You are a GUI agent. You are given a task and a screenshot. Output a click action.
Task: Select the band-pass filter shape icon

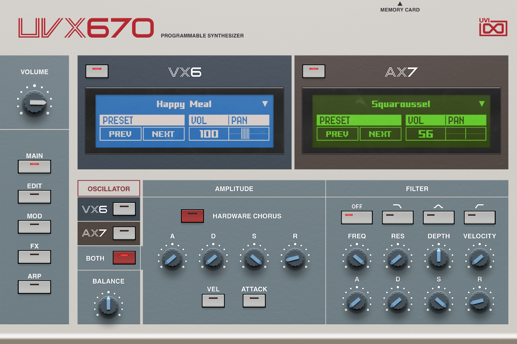439,217
